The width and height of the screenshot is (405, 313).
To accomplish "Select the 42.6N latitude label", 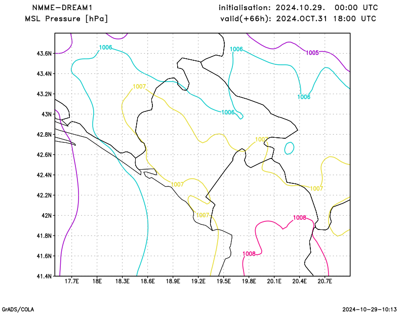I will 44,154.
